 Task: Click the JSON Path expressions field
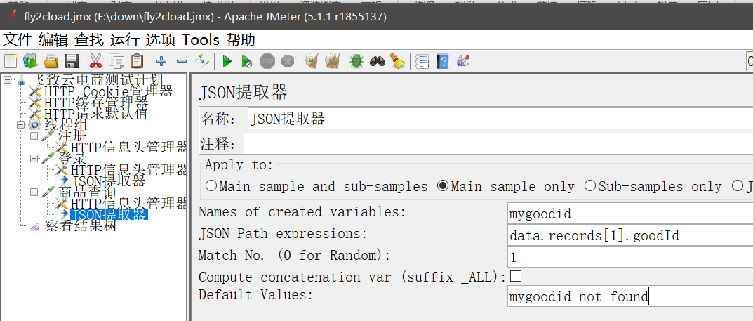point(630,235)
